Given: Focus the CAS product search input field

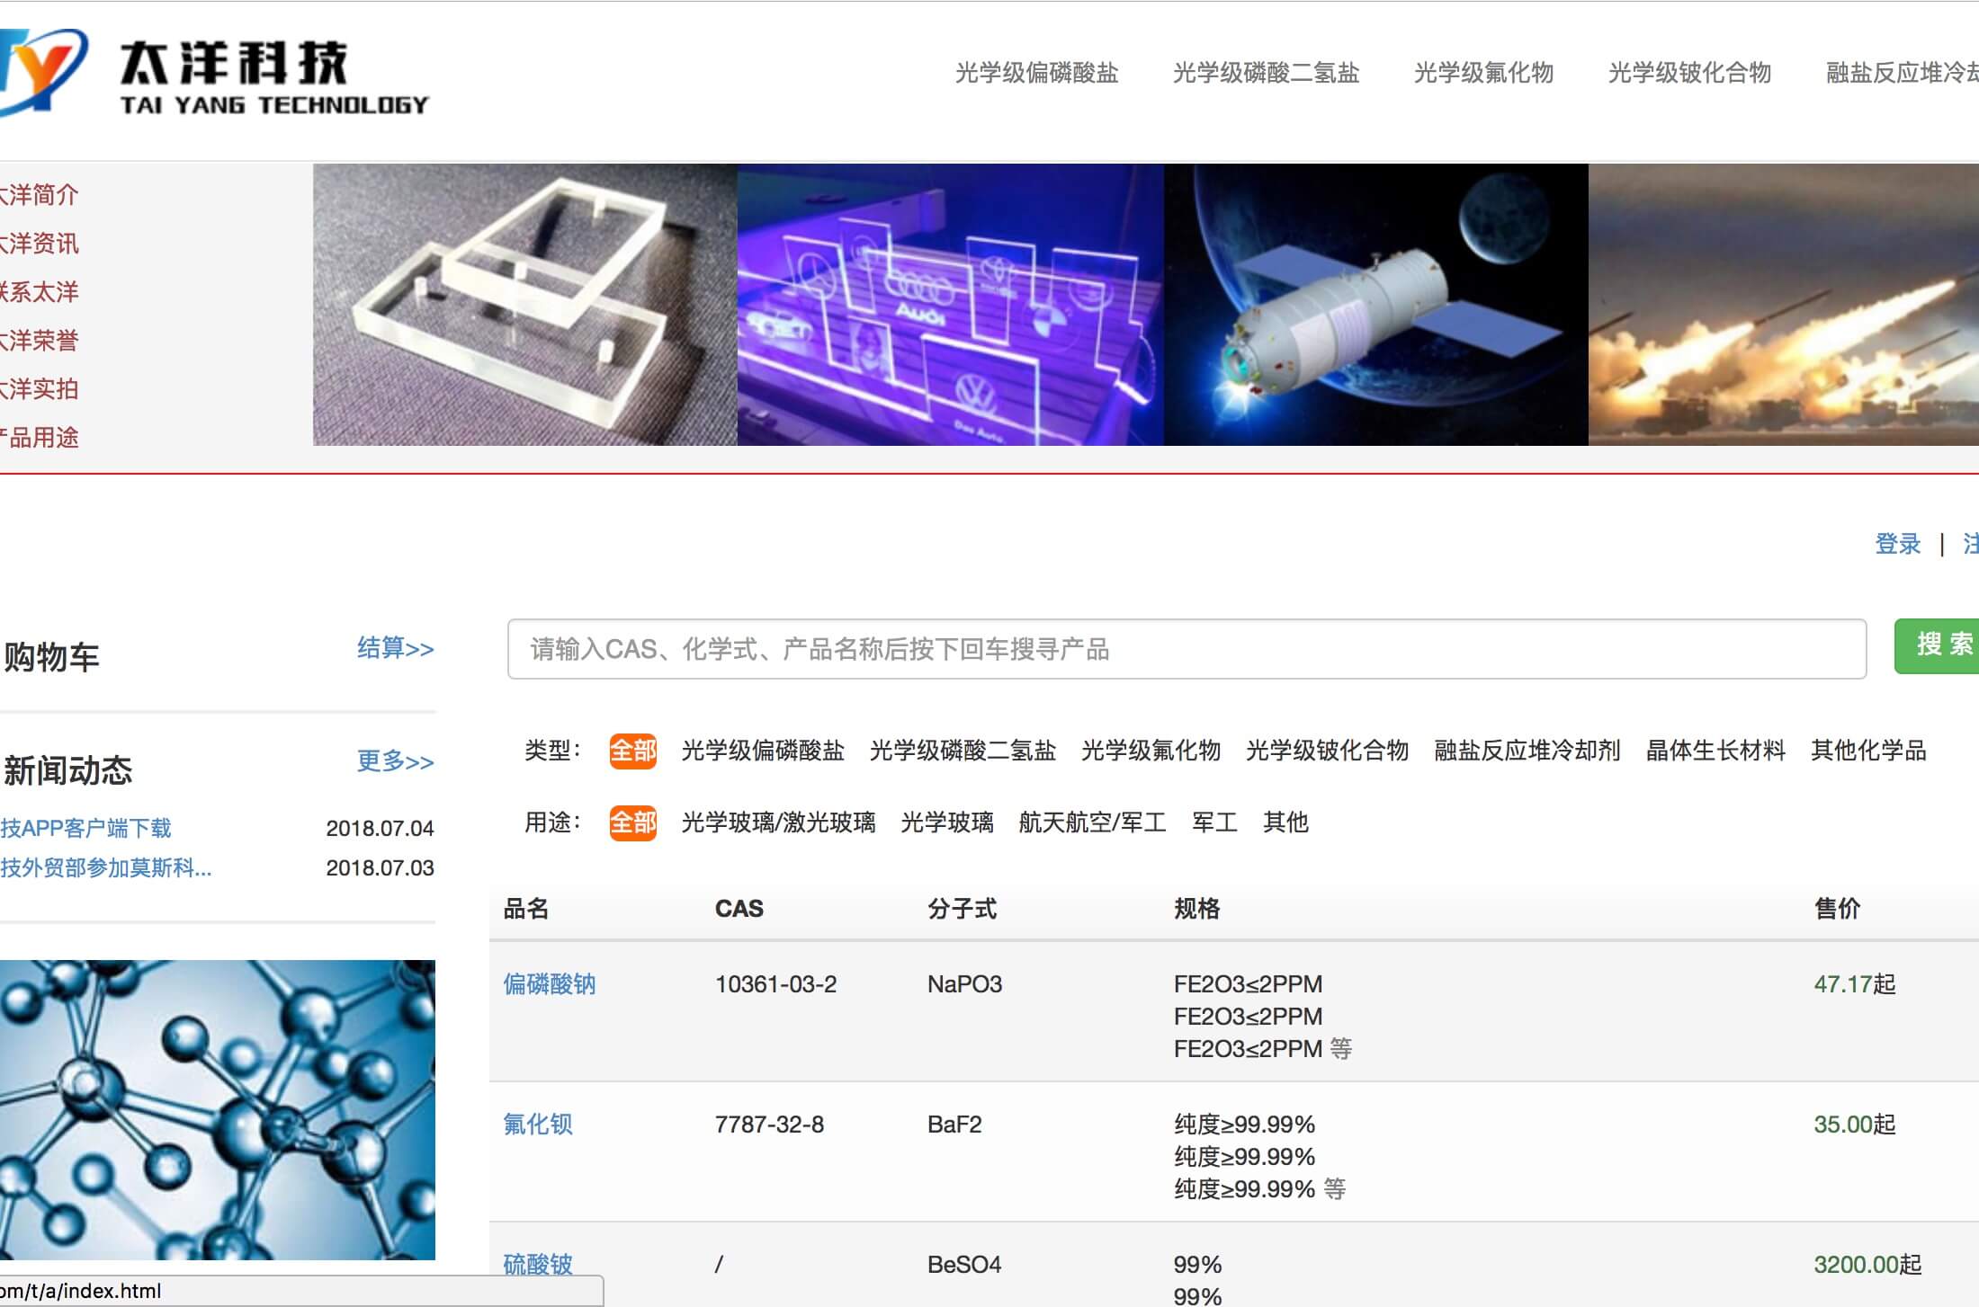Looking at the screenshot, I should coord(1186,649).
